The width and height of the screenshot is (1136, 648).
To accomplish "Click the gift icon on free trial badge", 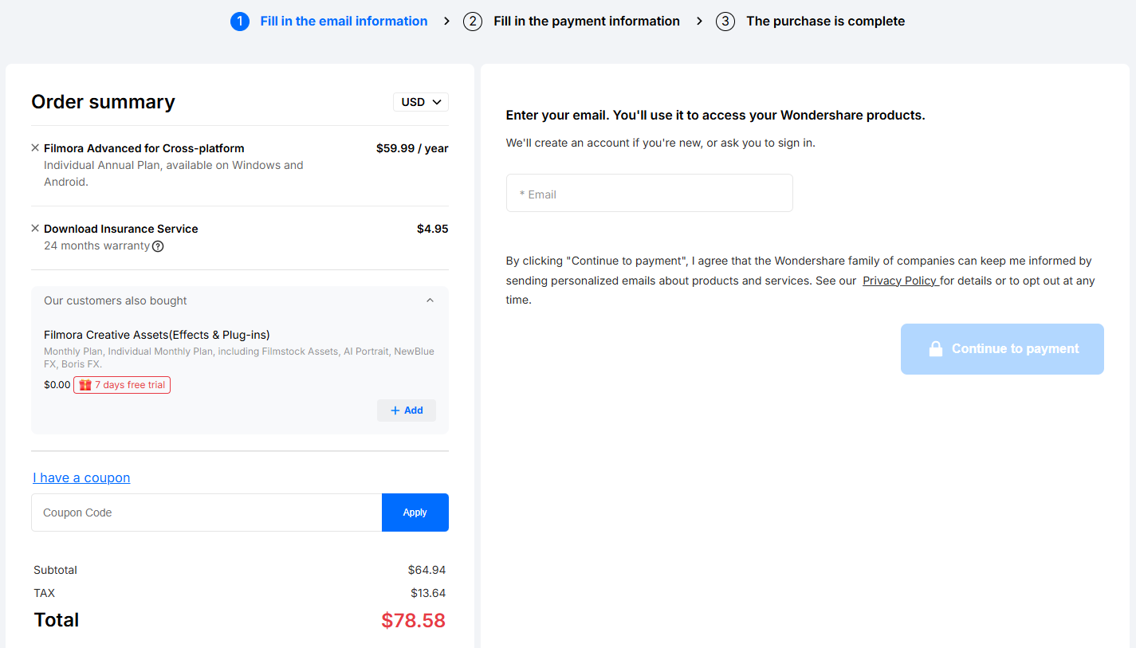I will (85, 385).
